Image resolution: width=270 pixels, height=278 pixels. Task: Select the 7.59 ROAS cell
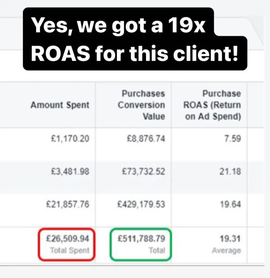click(x=233, y=138)
